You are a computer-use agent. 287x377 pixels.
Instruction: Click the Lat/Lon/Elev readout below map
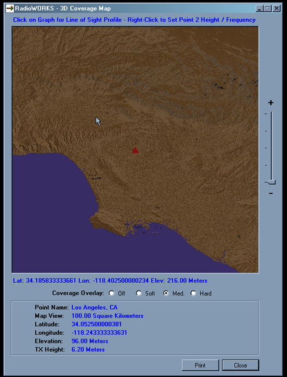coord(110,281)
